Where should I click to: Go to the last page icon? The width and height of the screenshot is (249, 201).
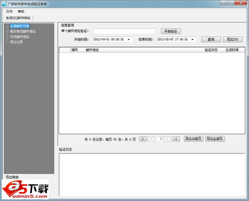click(x=176, y=139)
